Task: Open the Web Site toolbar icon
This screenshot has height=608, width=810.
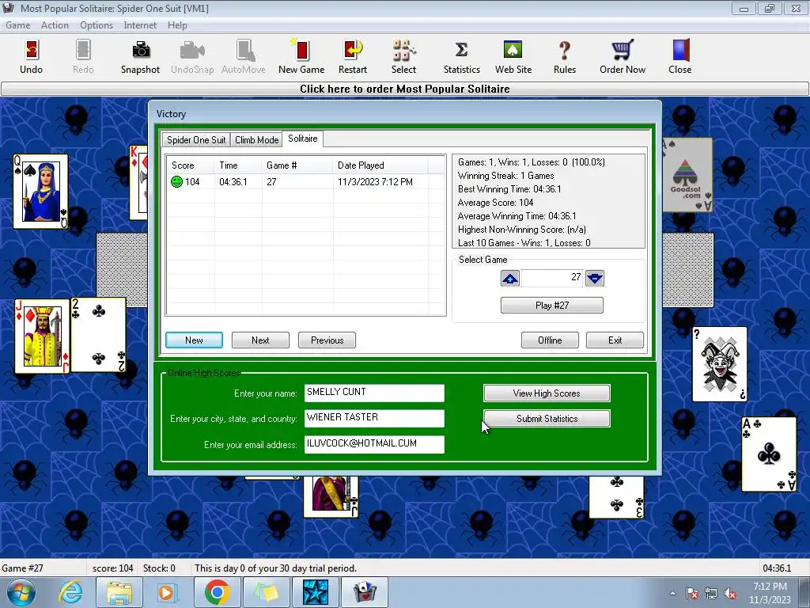Action: (x=513, y=56)
